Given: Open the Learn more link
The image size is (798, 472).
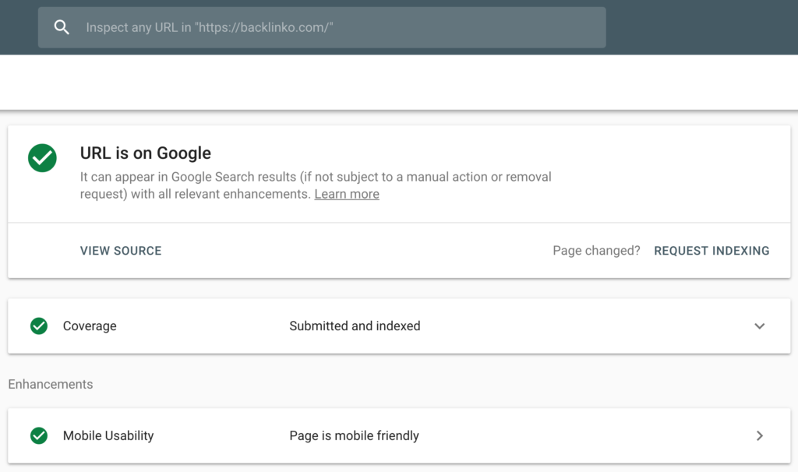Looking at the screenshot, I should [x=347, y=194].
